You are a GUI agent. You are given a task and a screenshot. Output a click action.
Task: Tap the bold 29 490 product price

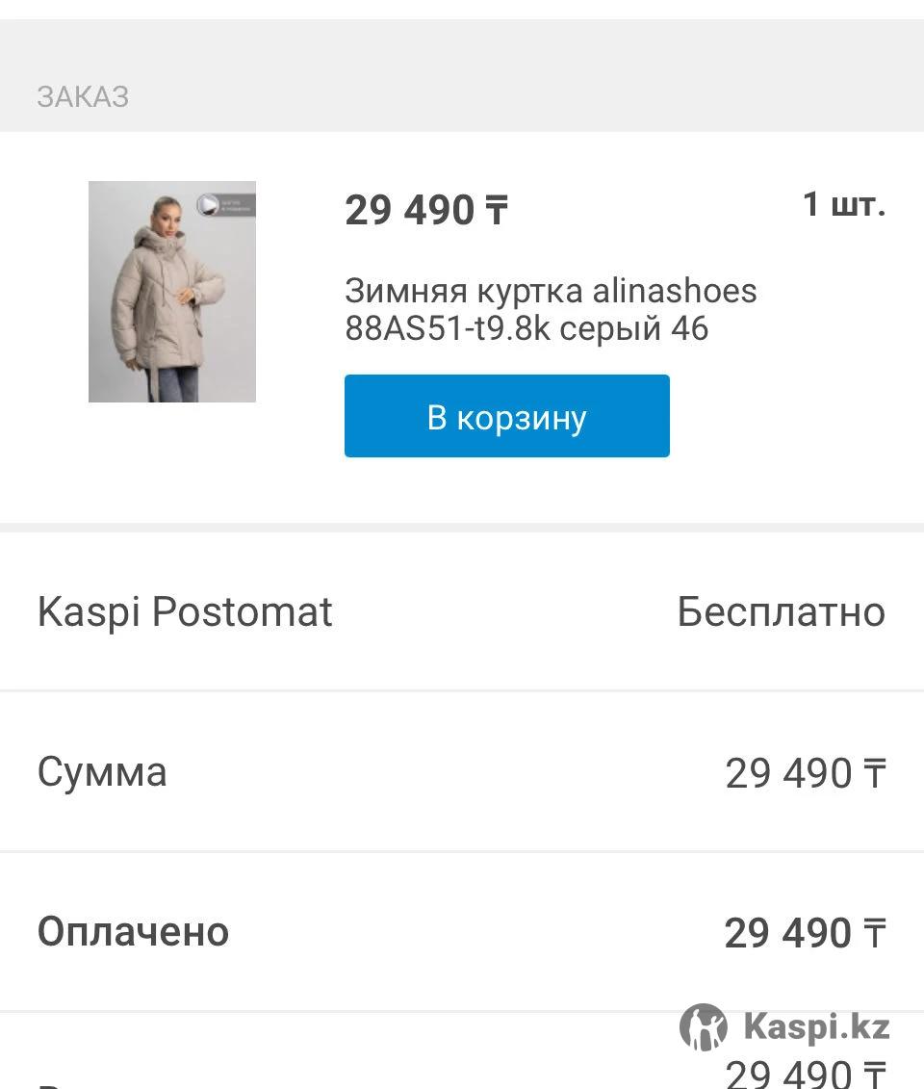[x=410, y=210]
